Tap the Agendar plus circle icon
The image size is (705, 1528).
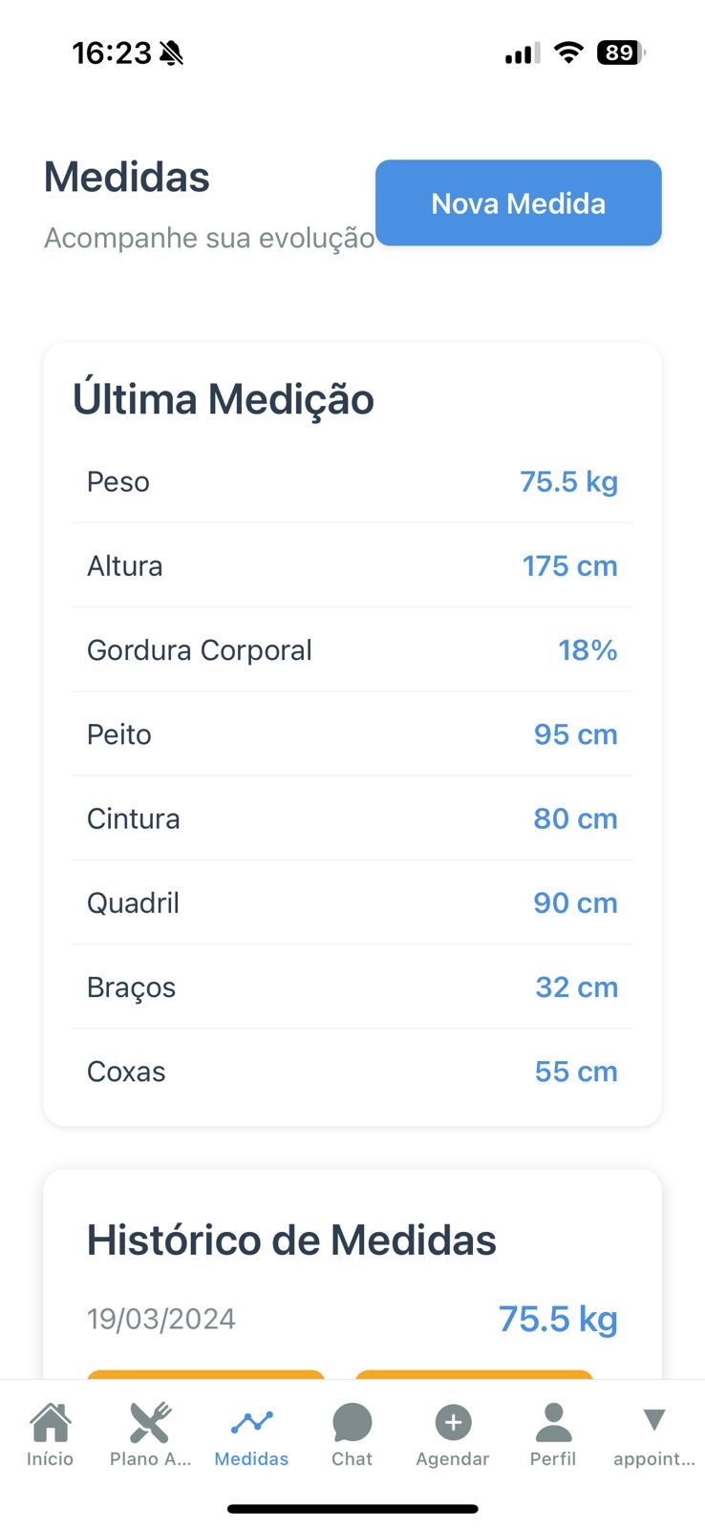pos(453,1423)
